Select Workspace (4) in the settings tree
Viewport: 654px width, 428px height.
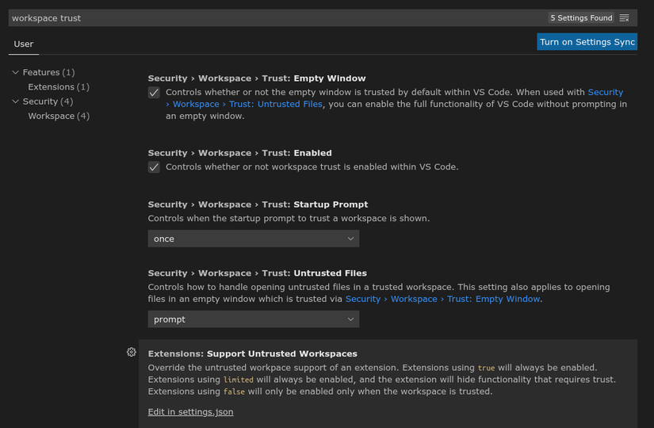pyautogui.click(x=58, y=117)
